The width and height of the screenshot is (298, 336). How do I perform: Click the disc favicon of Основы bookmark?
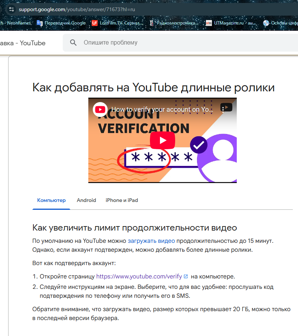click(x=266, y=23)
